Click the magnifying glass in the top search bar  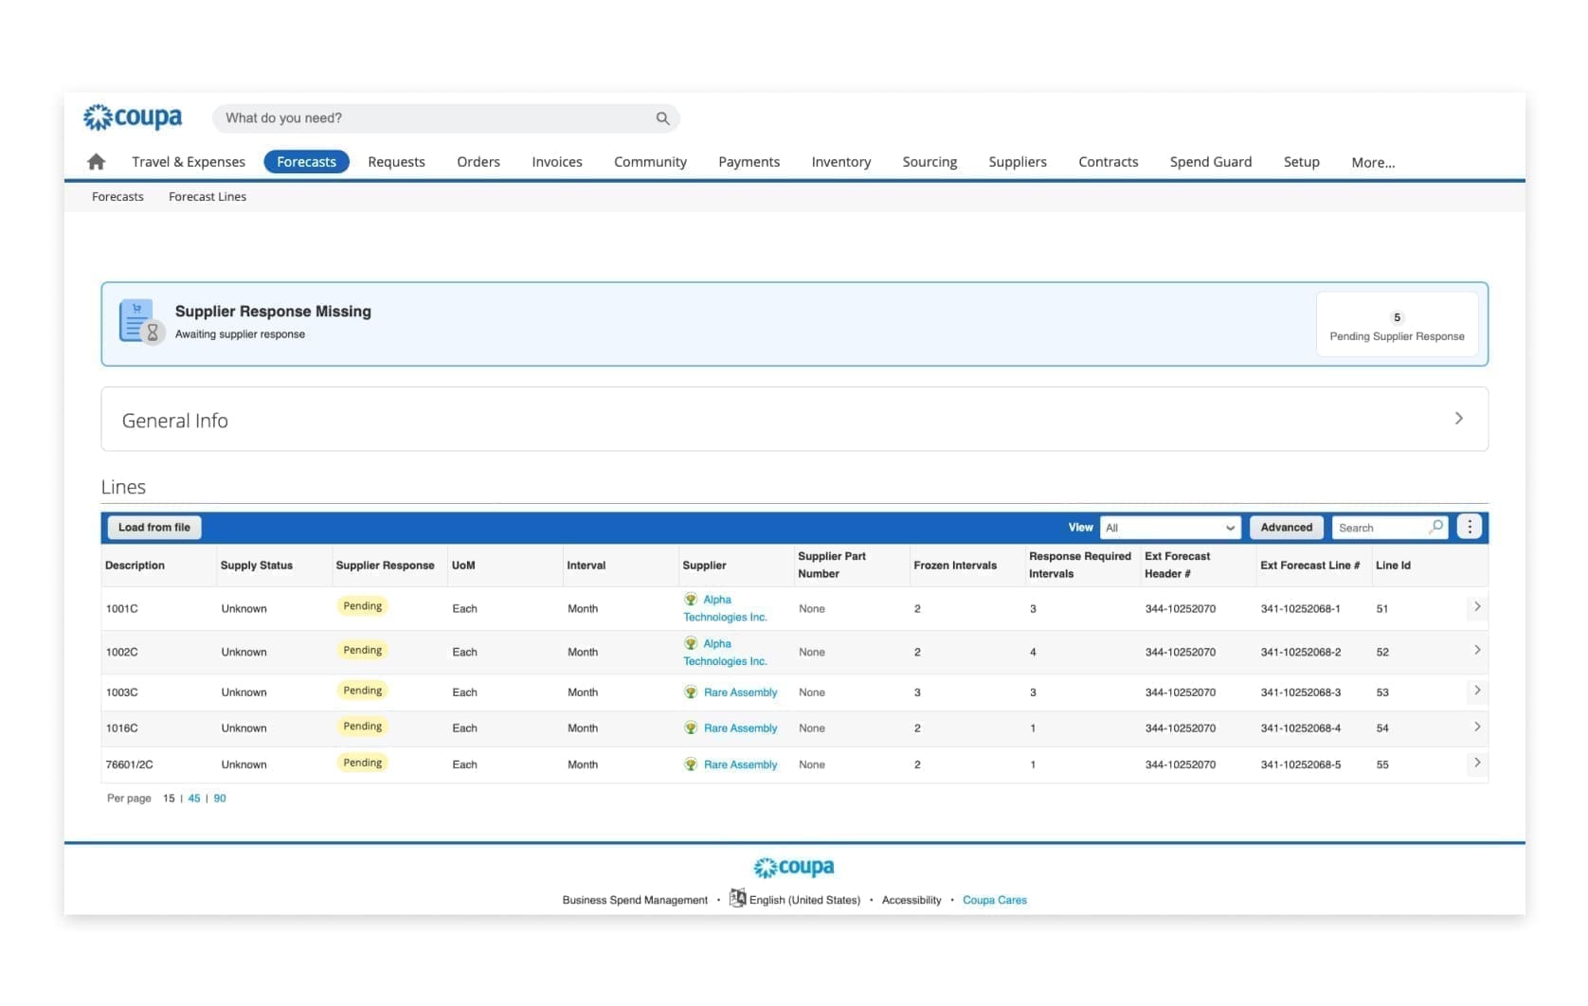tap(661, 118)
